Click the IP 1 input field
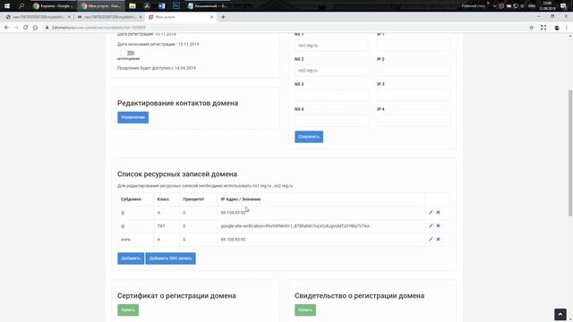 414,46
